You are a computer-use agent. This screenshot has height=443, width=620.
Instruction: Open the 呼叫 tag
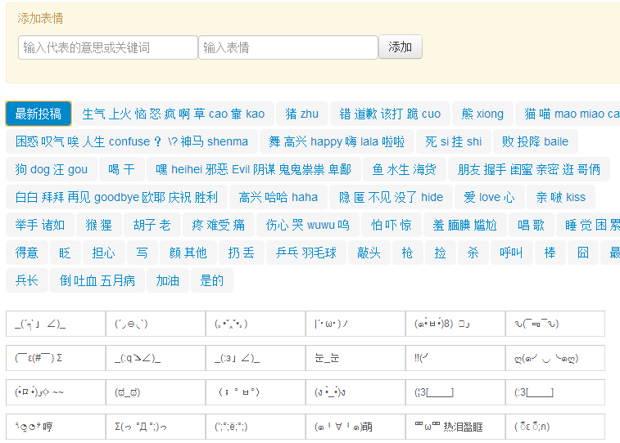tap(511, 253)
